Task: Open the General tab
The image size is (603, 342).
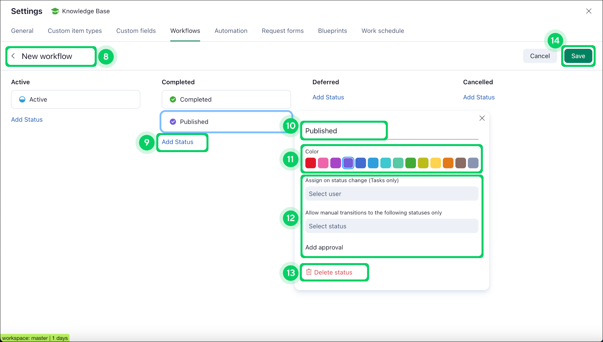Action: point(22,31)
